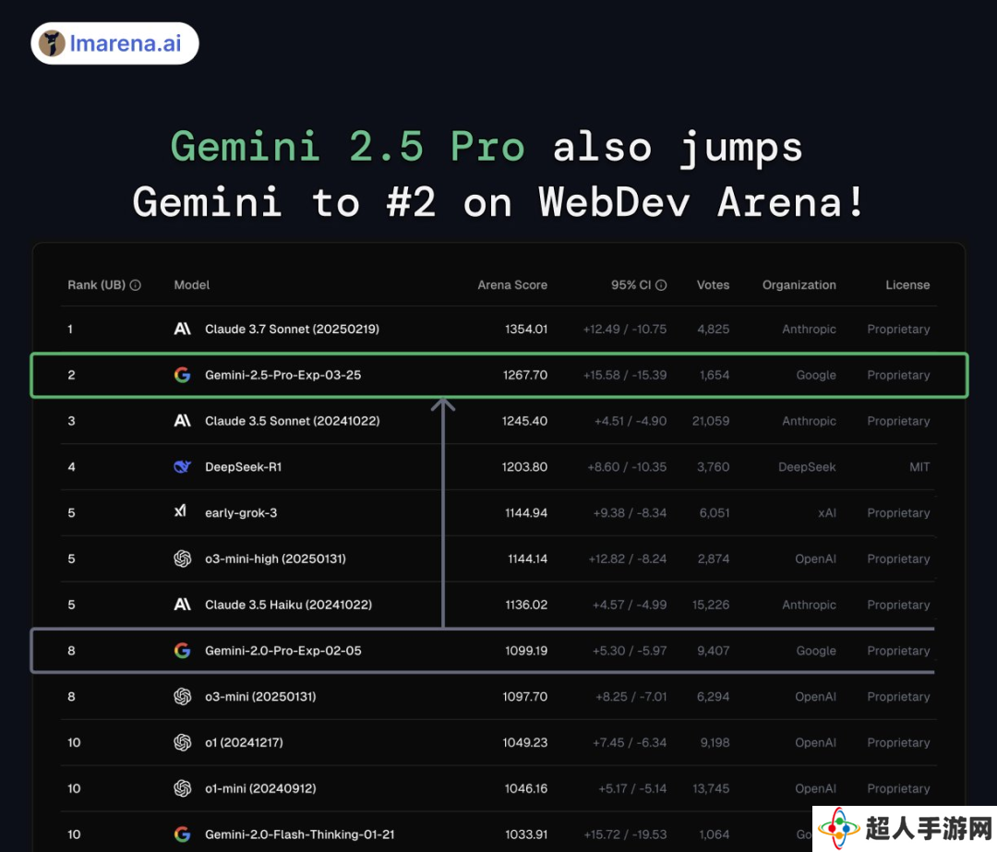Screen dimensions: 997x852
Task: Click the lmarena.ai logo badge
Action: coord(115,43)
